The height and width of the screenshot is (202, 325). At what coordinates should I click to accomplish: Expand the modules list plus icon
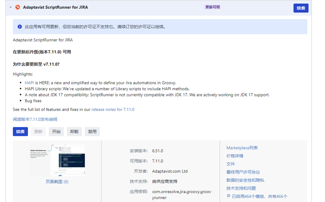(x=228, y=195)
